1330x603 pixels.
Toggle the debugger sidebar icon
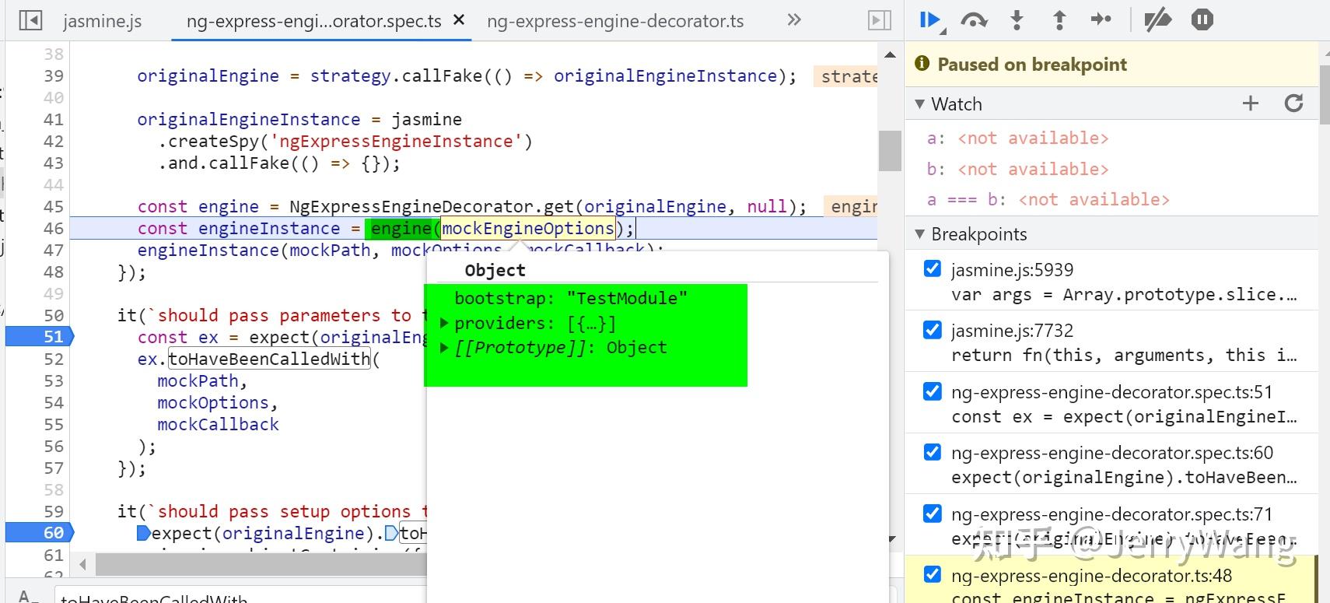880,20
